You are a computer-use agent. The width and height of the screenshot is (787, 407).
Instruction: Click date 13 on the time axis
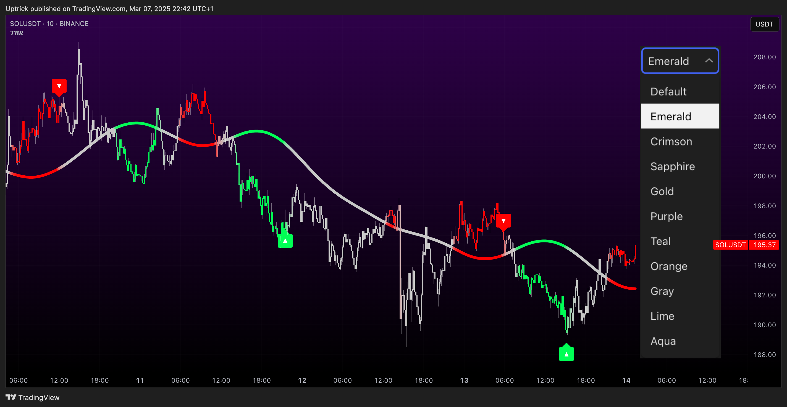point(464,380)
